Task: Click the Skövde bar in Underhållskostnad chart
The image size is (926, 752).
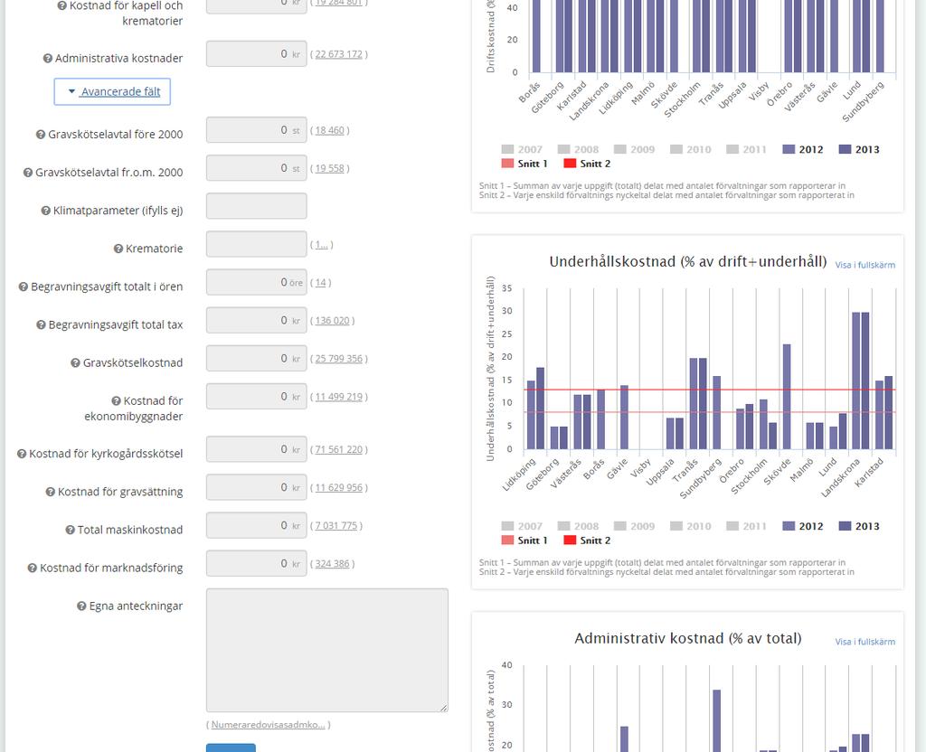Action: coord(787,397)
